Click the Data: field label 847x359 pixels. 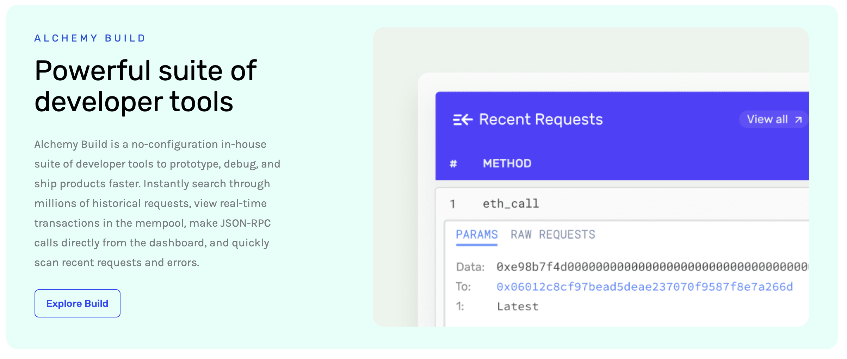470,267
